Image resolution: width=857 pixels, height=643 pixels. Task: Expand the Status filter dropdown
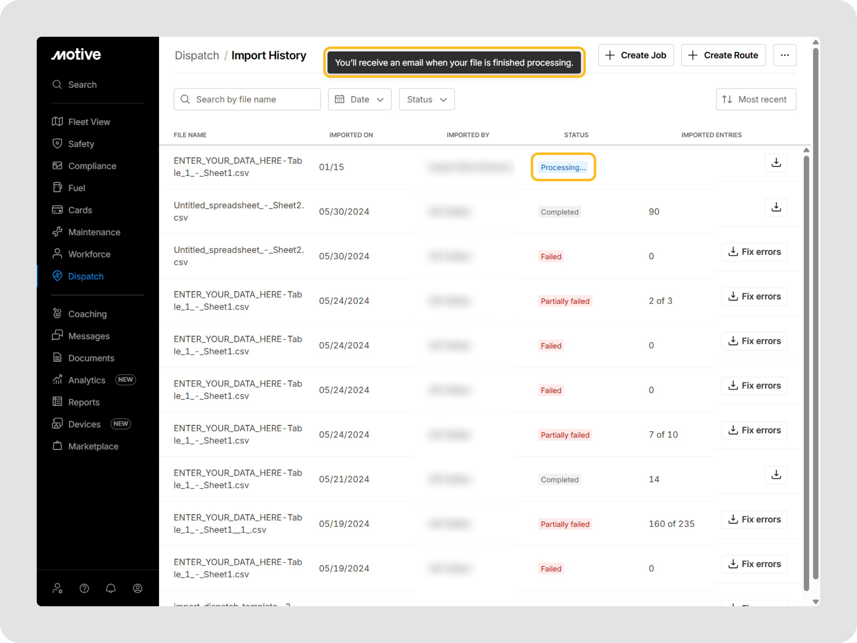pyautogui.click(x=426, y=99)
